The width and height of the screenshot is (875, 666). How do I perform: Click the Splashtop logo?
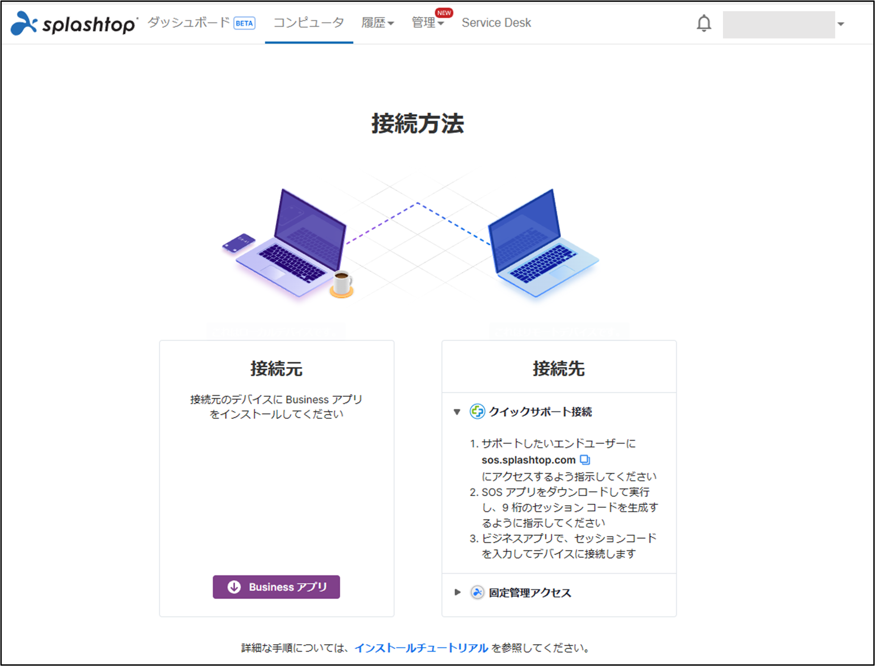click(74, 23)
